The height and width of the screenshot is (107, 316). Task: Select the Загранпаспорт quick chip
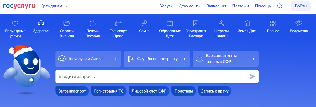(72, 91)
